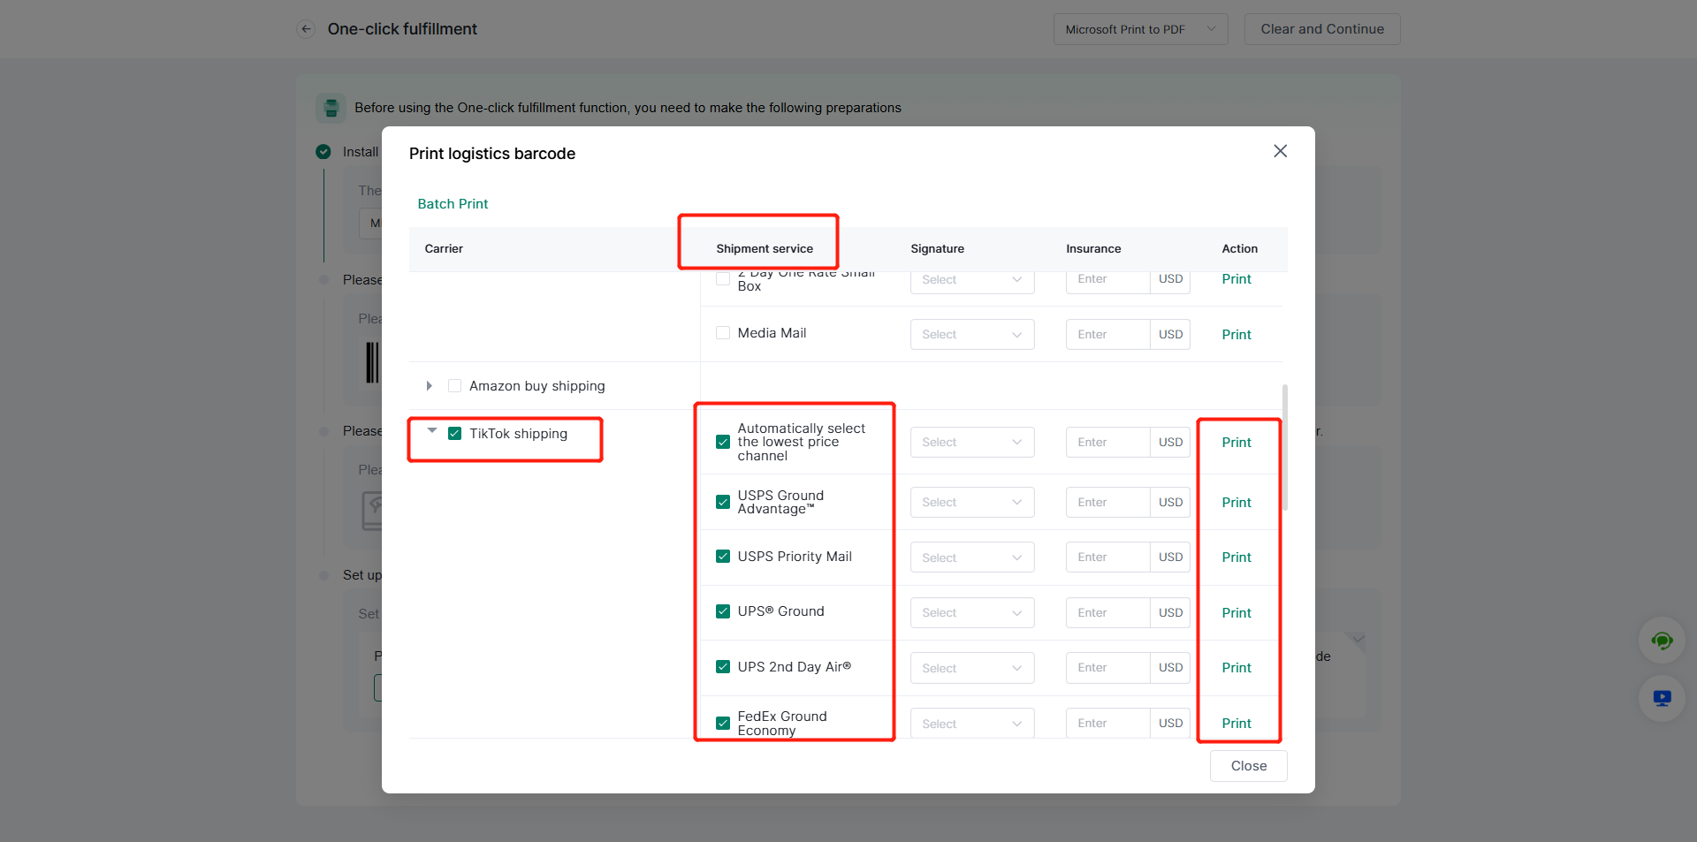Click the Insurance column header
The height and width of the screenshot is (842, 1697).
pos(1093,249)
